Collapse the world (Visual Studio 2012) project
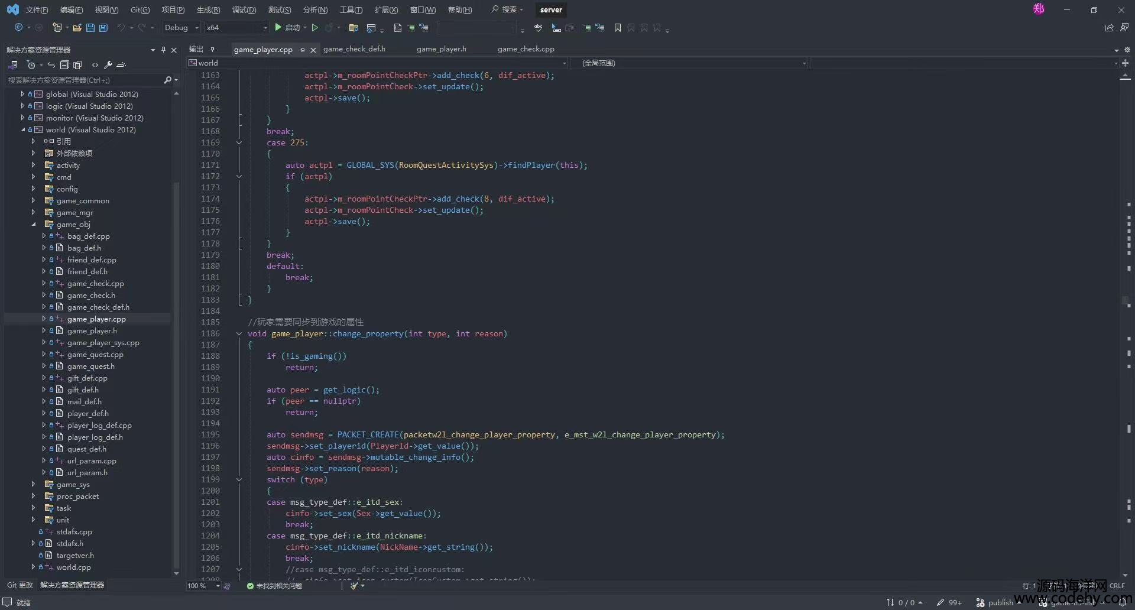 (x=22, y=129)
